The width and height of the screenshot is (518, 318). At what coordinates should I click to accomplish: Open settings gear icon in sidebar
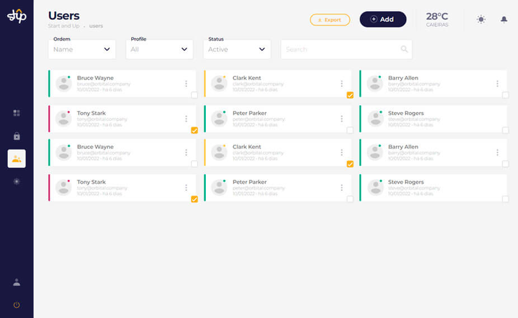(x=16, y=181)
